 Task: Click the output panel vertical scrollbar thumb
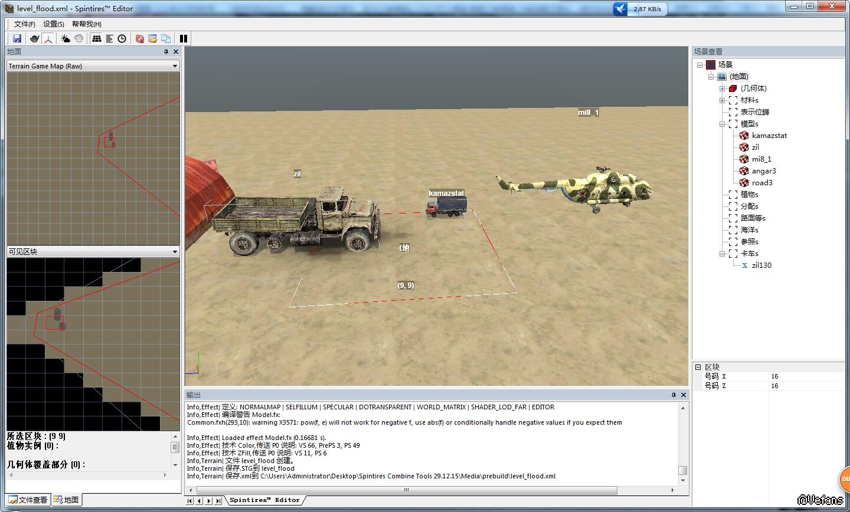click(x=682, y=470)
